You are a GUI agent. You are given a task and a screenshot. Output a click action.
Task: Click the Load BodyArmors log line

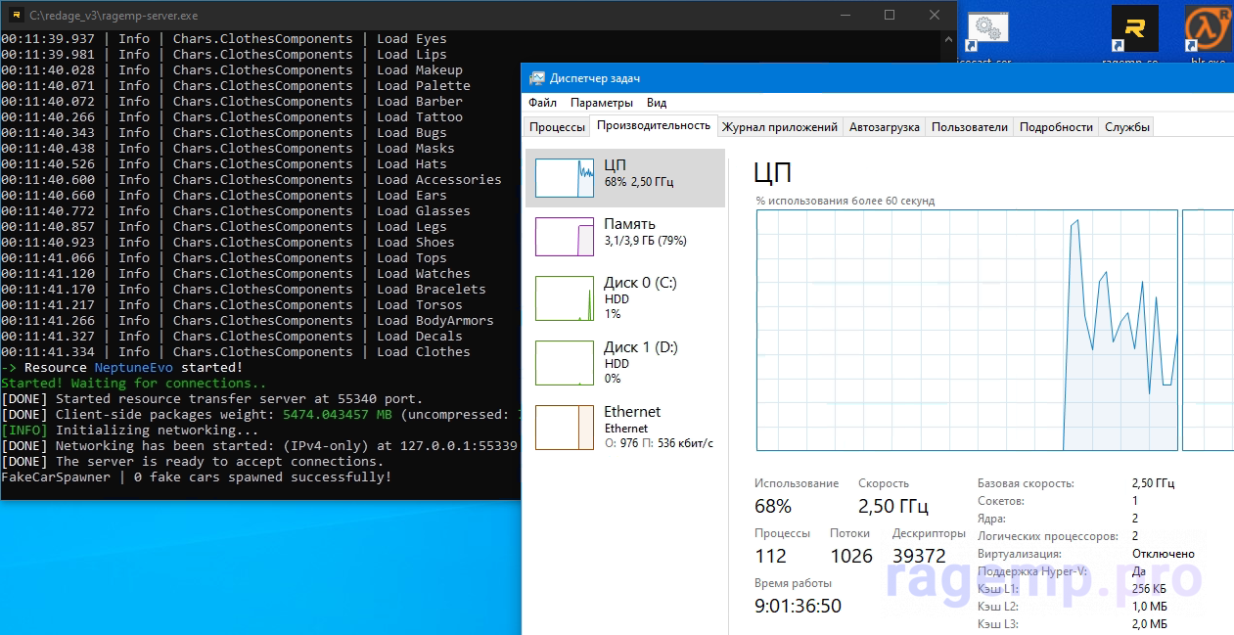[x=248, y=320]
